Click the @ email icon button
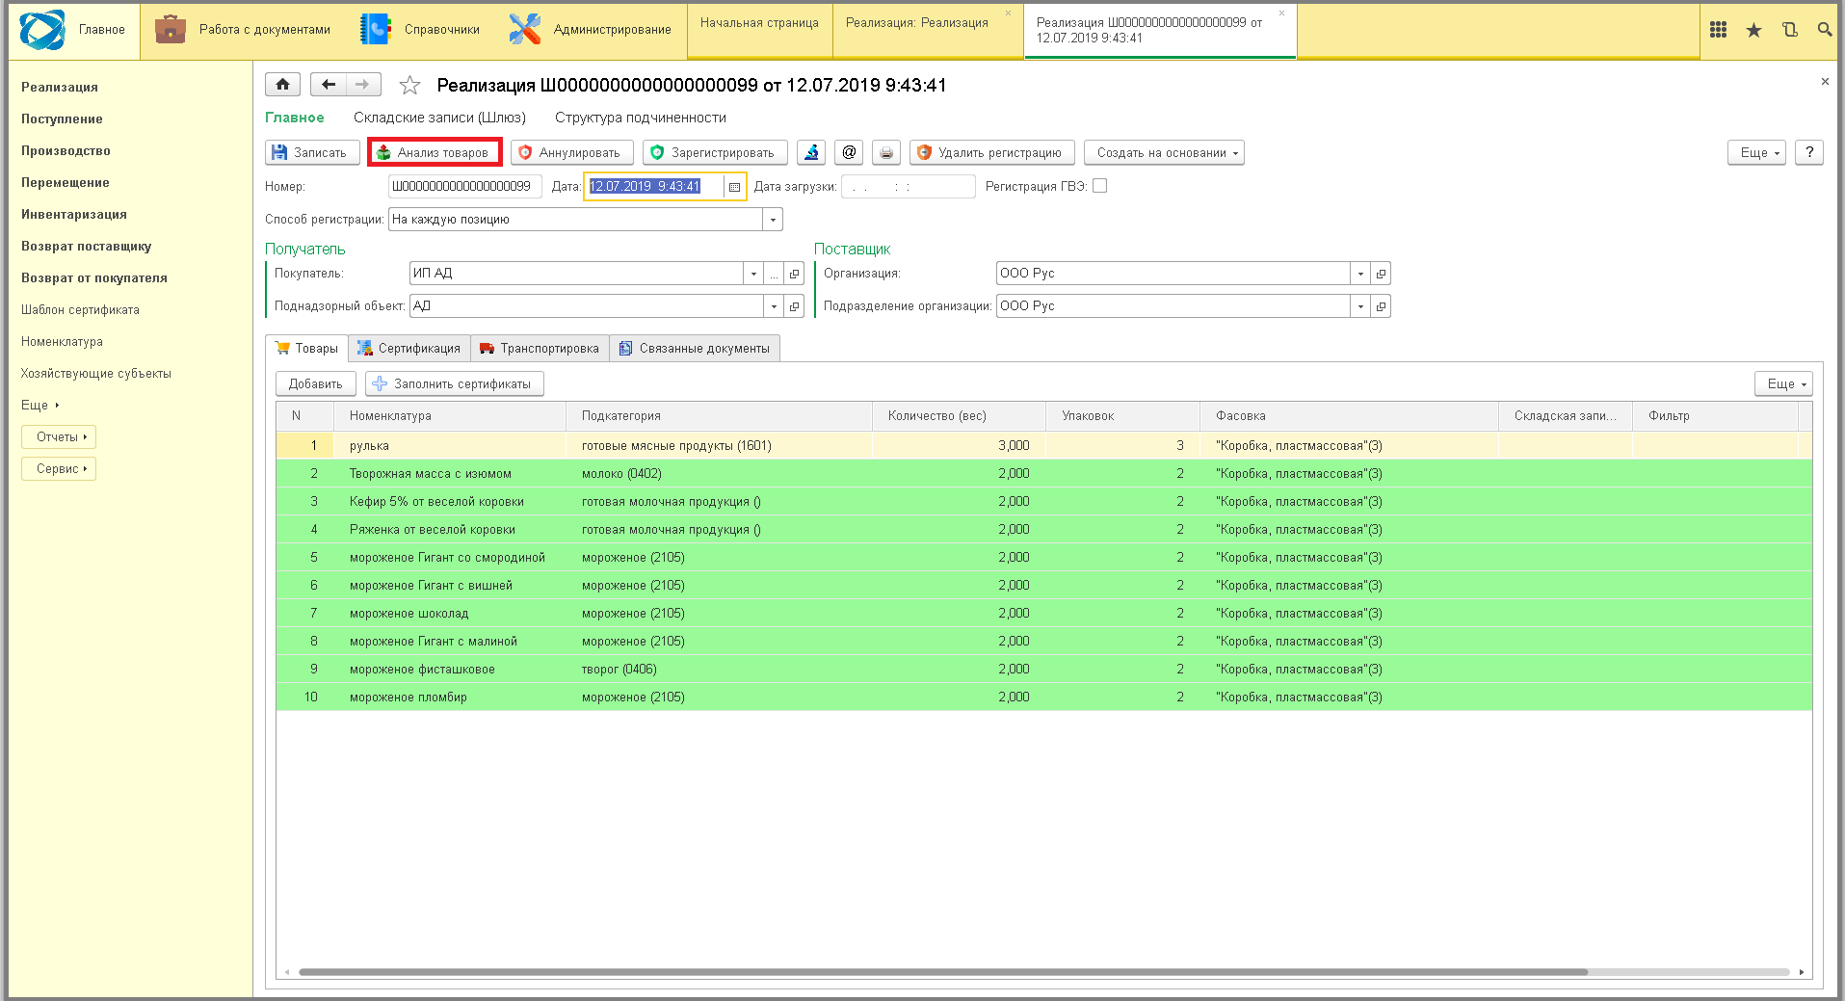 [849, 152]
